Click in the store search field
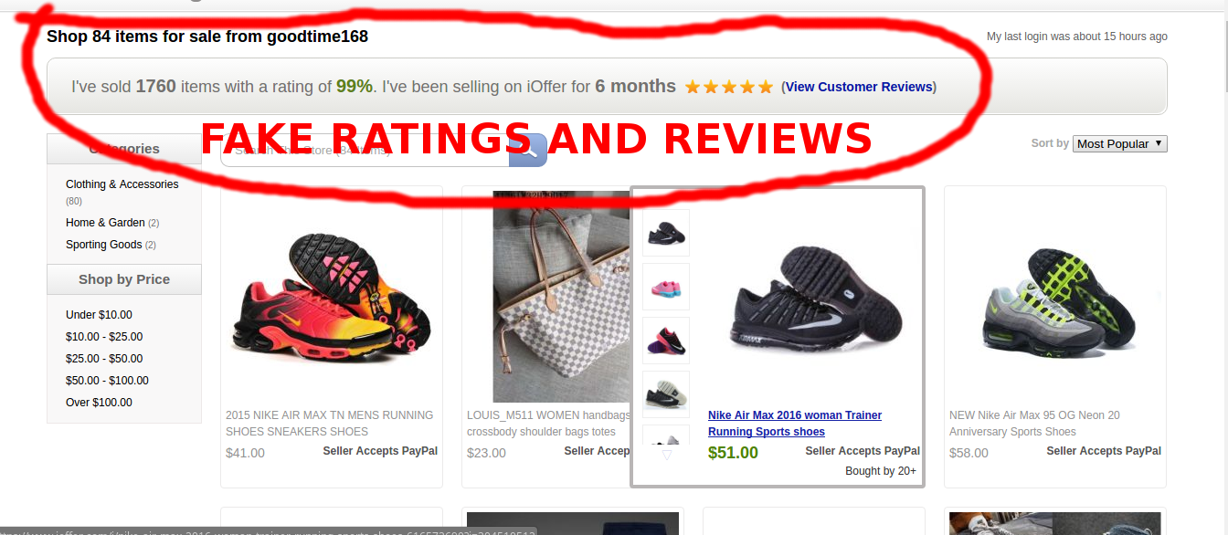This screenshot has height=535, width=1228. 365,150
